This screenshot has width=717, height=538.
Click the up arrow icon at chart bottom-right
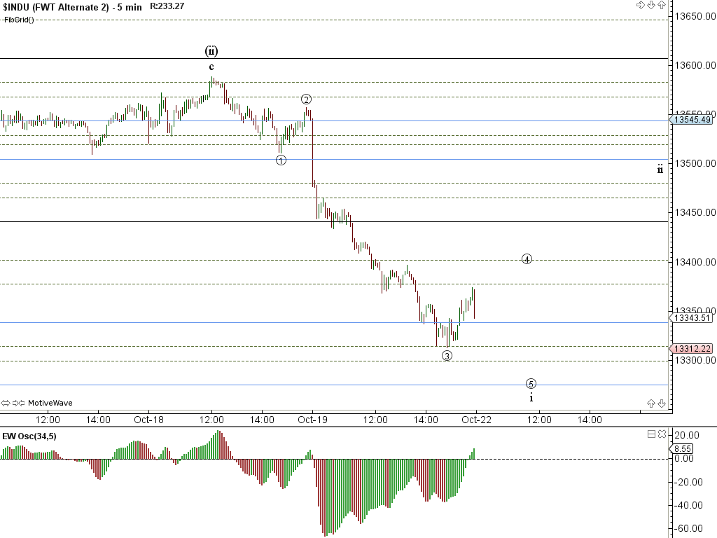[651, 403]
